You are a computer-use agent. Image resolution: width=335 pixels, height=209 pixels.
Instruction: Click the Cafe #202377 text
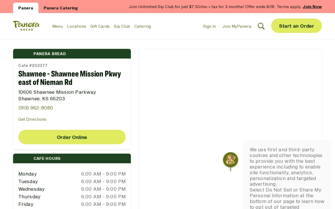click(33, 65)
